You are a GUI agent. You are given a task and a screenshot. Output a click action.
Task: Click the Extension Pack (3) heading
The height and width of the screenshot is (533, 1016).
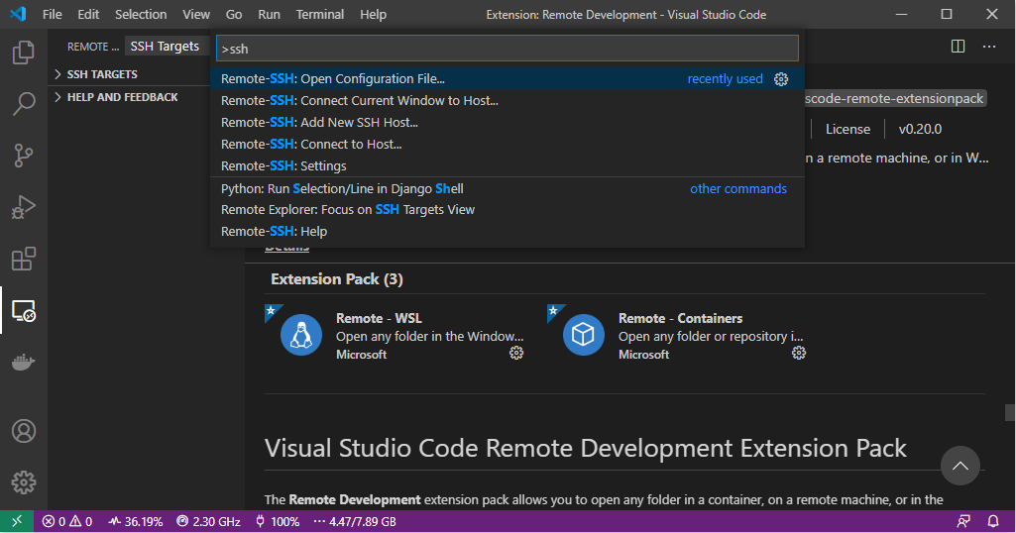[337, 279]
